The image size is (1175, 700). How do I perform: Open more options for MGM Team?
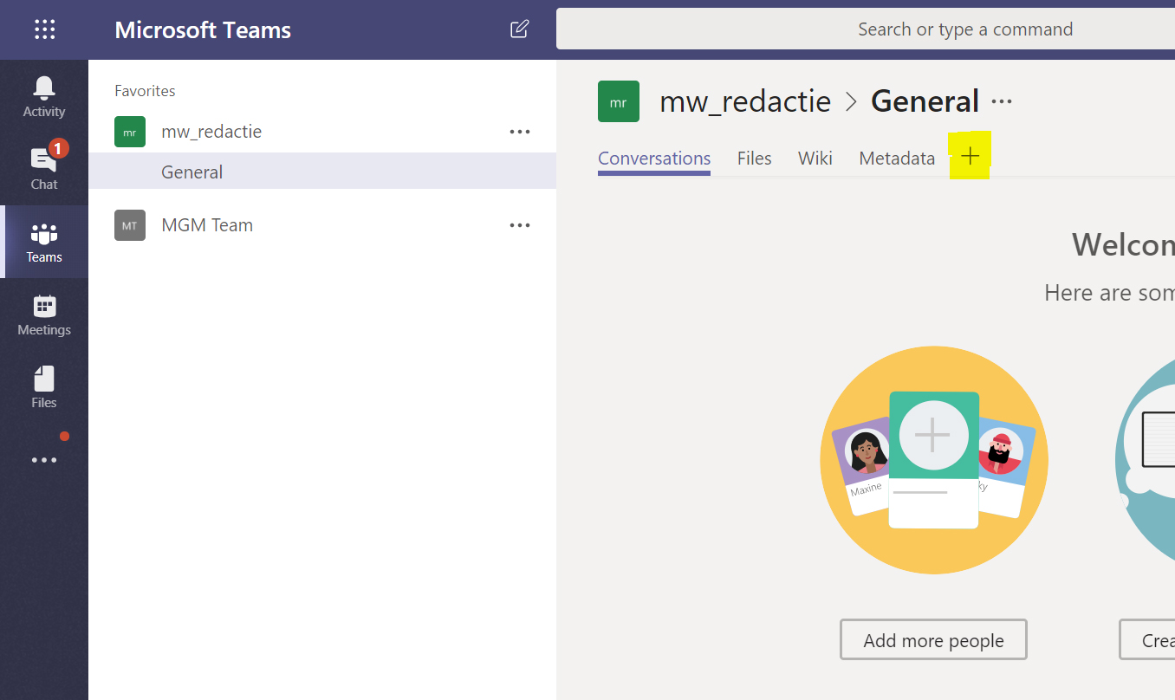(520, 225)
